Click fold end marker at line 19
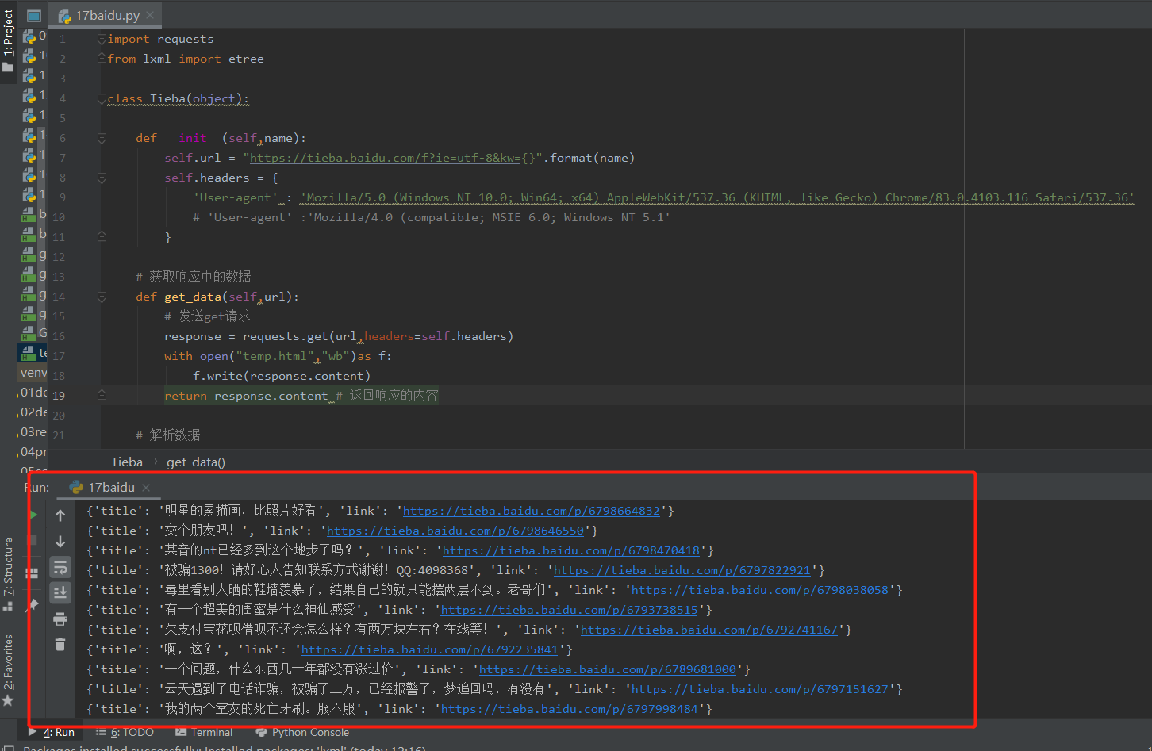The width and height of the screenshot is (1152, 751). 102,395
